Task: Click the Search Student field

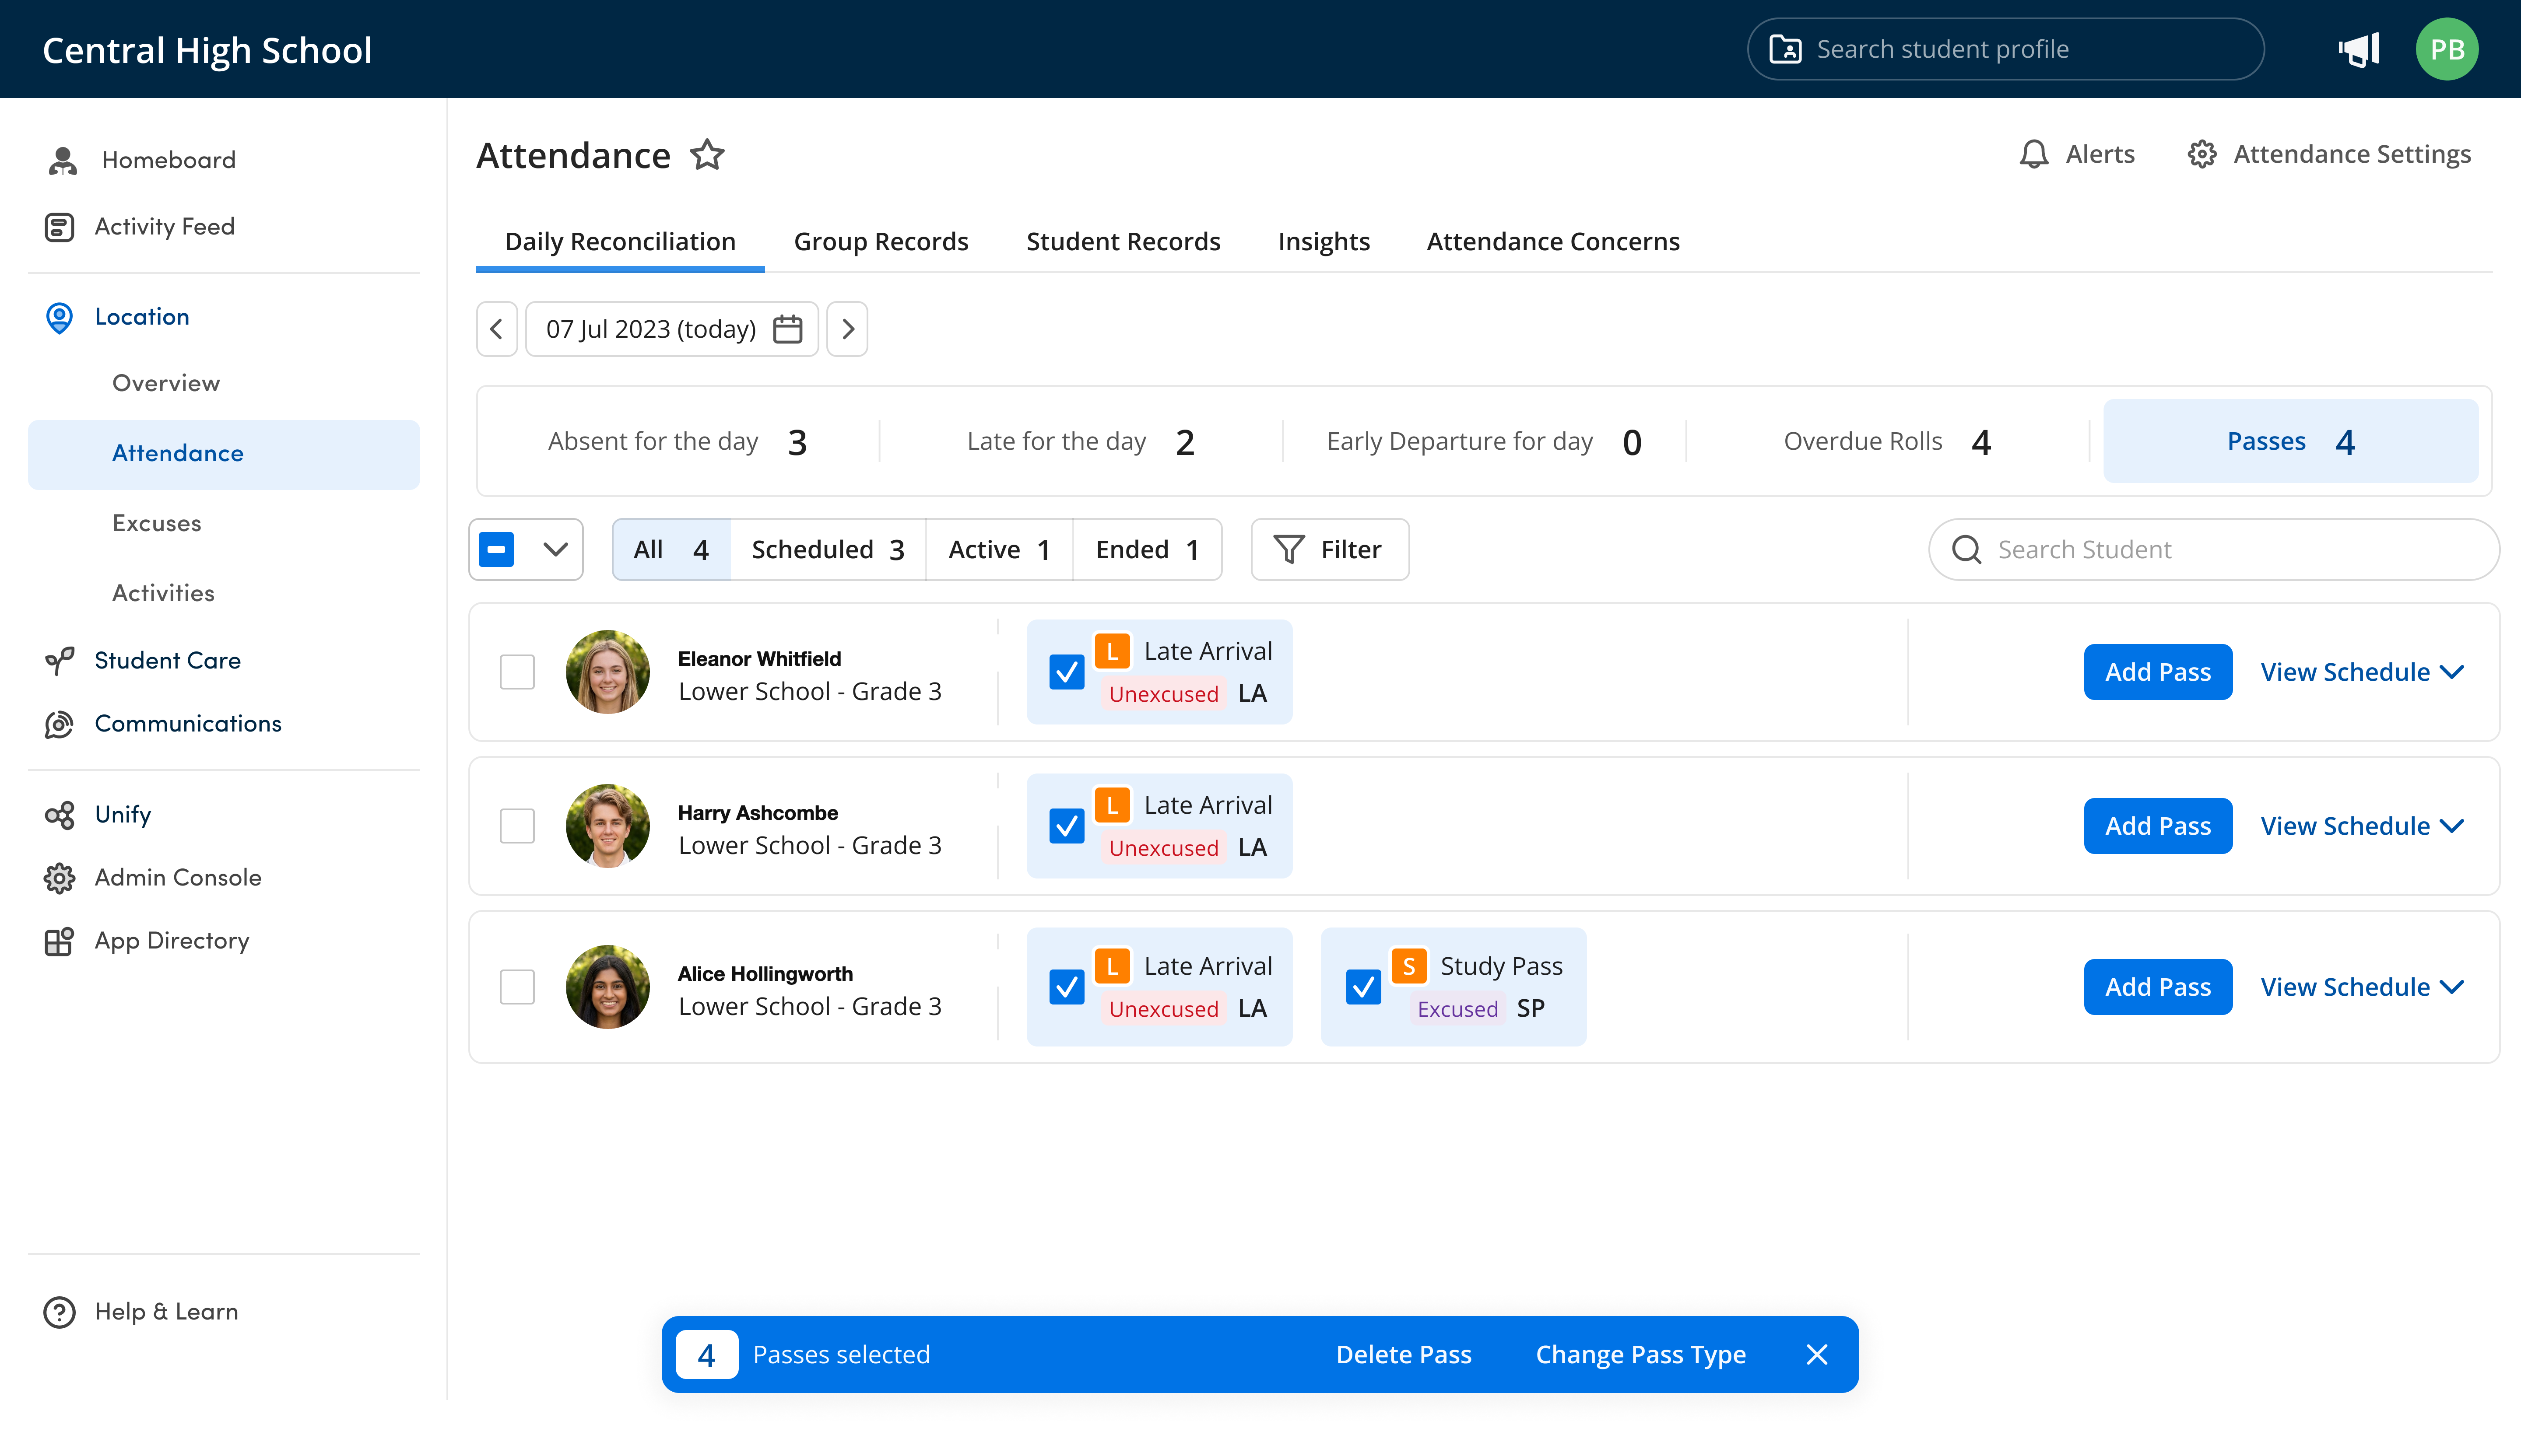Action: [x=2213, y=550]
